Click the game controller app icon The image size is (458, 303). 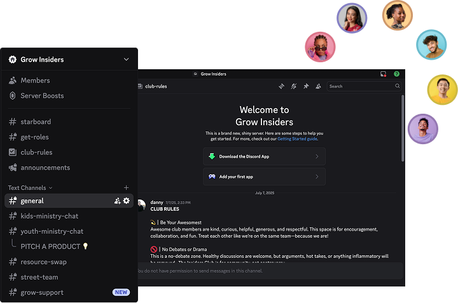[x=212, y=177]
